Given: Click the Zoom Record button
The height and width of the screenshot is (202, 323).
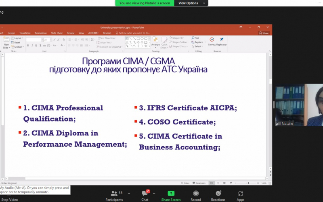Looking at the screenshot, I should (196, 196).
